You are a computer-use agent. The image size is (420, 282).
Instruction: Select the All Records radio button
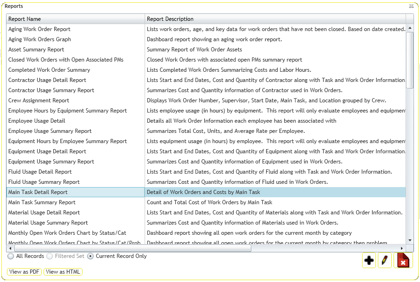(x=11, y=256)
